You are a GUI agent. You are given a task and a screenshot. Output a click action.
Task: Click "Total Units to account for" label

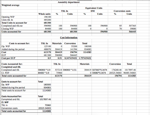click(14, 23)
